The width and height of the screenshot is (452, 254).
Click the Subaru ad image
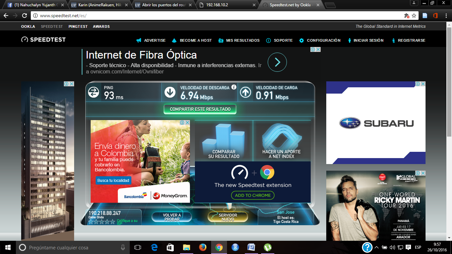376,123
